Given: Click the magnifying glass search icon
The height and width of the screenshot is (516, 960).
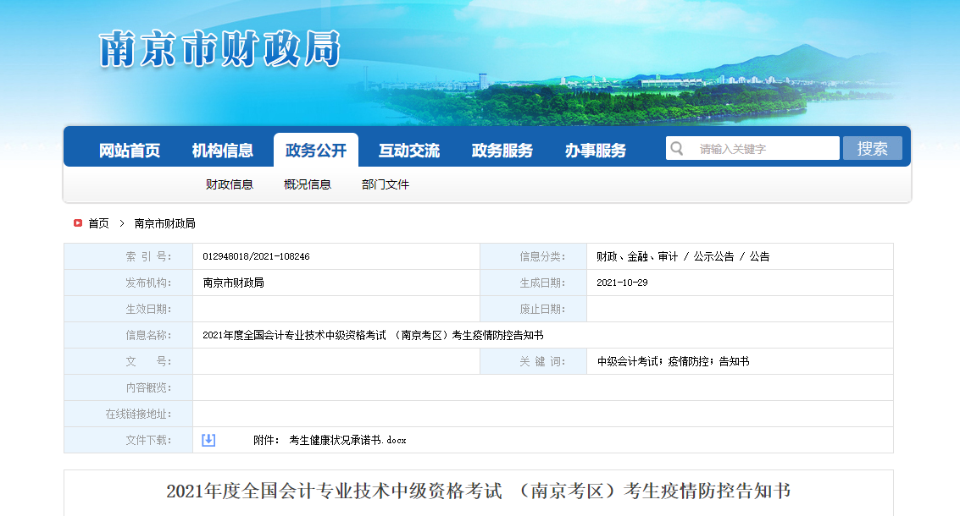Looking at the screenshot, I should [677, 147].
